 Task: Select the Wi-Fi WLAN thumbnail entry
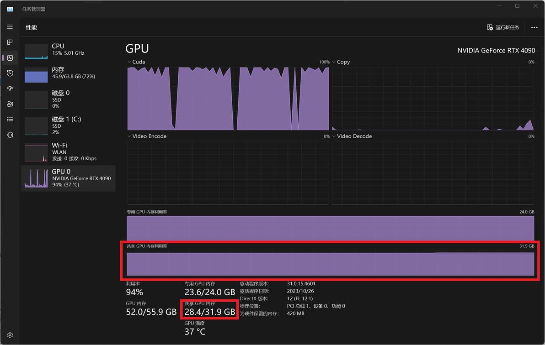68,152
